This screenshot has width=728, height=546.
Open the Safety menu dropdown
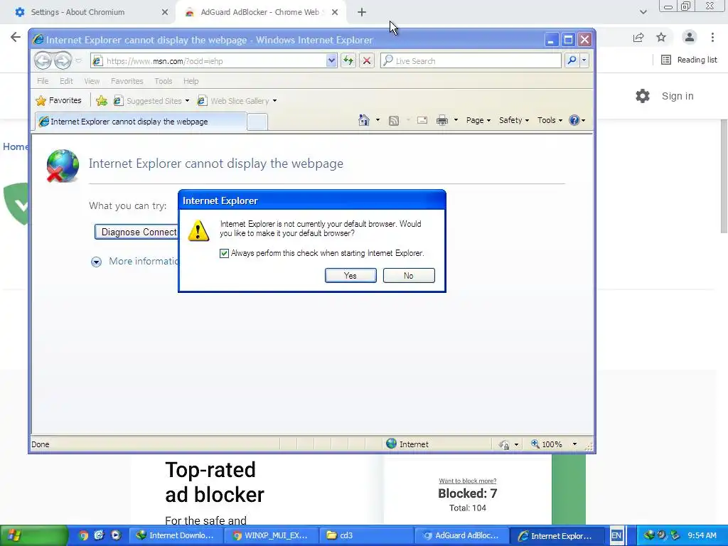pyautogui.click(x=513, y=120)
